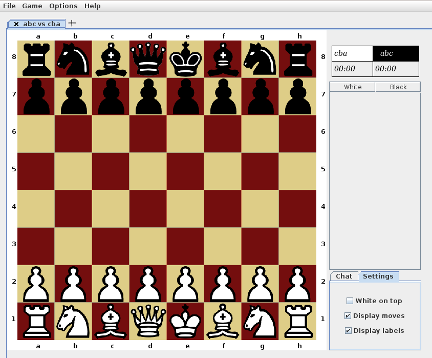This screenshot has width=432, height=358.
Task: Close the abc vs cba game tab
Action: point(16,24)
